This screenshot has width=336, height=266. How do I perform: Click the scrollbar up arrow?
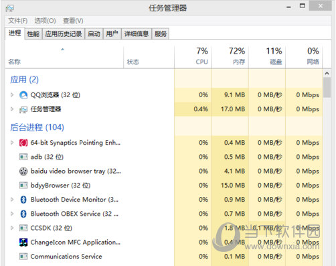pos(327,73)
